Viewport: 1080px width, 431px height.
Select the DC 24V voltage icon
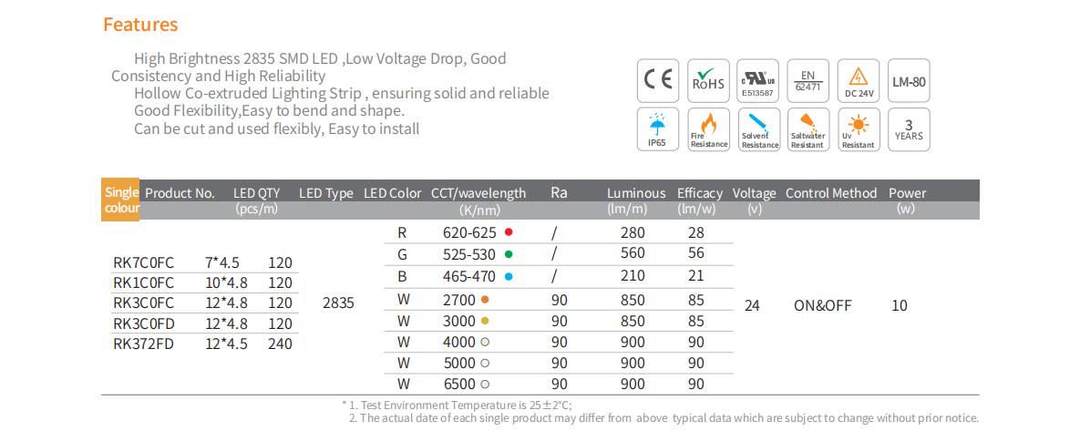click(858, 81)
